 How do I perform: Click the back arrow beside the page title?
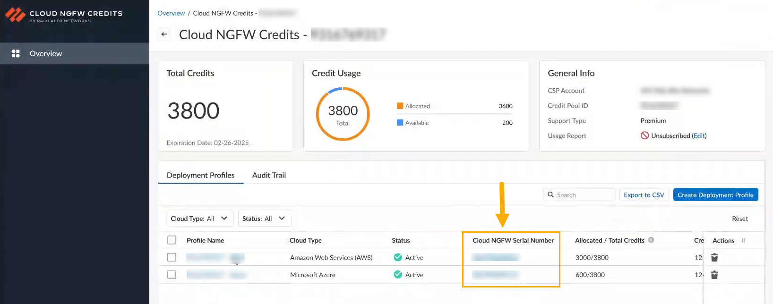(x=164, y=34)
